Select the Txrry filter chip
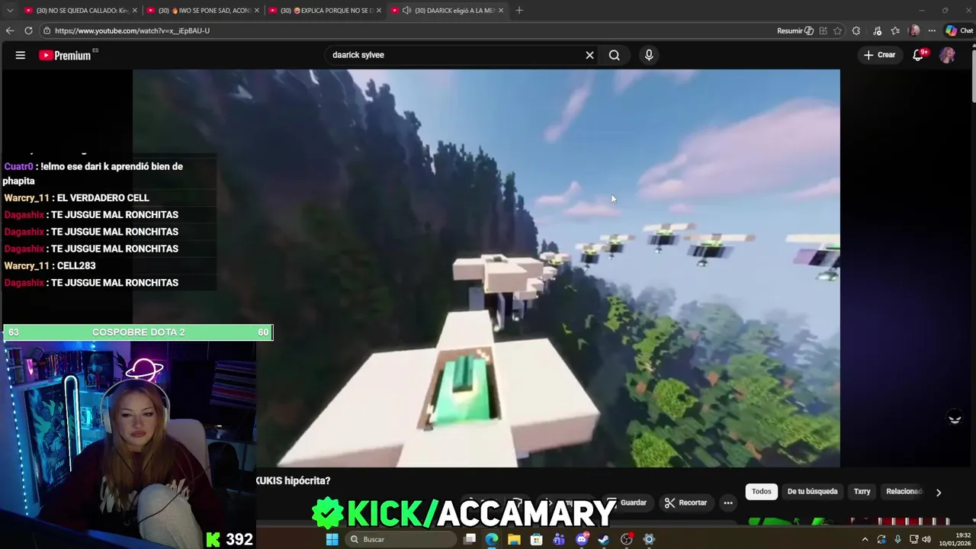The width and height of the screenshot is (976, 549). coord(862,492)
